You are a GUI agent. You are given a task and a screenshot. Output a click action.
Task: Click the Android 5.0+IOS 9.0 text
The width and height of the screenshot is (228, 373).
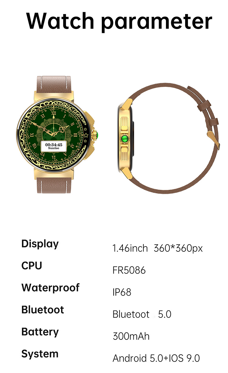[156, 358]
